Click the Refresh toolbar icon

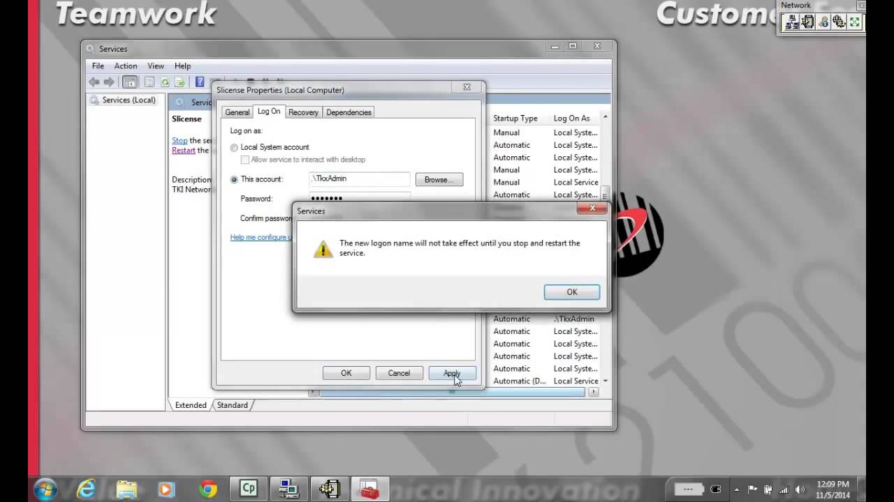[165, 82]
